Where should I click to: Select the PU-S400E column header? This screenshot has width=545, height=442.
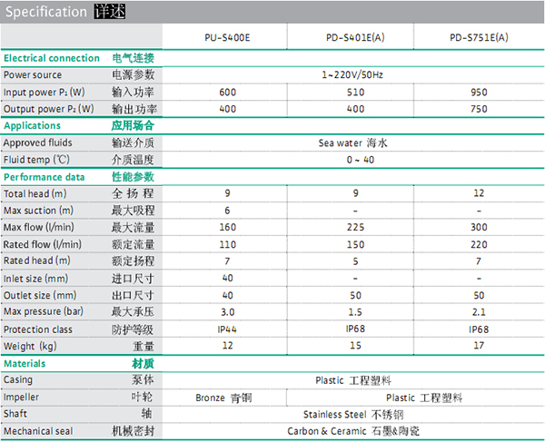pos(225,38)
